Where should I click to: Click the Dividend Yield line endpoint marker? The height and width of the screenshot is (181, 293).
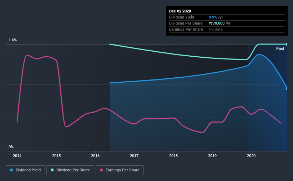point(287,88)
